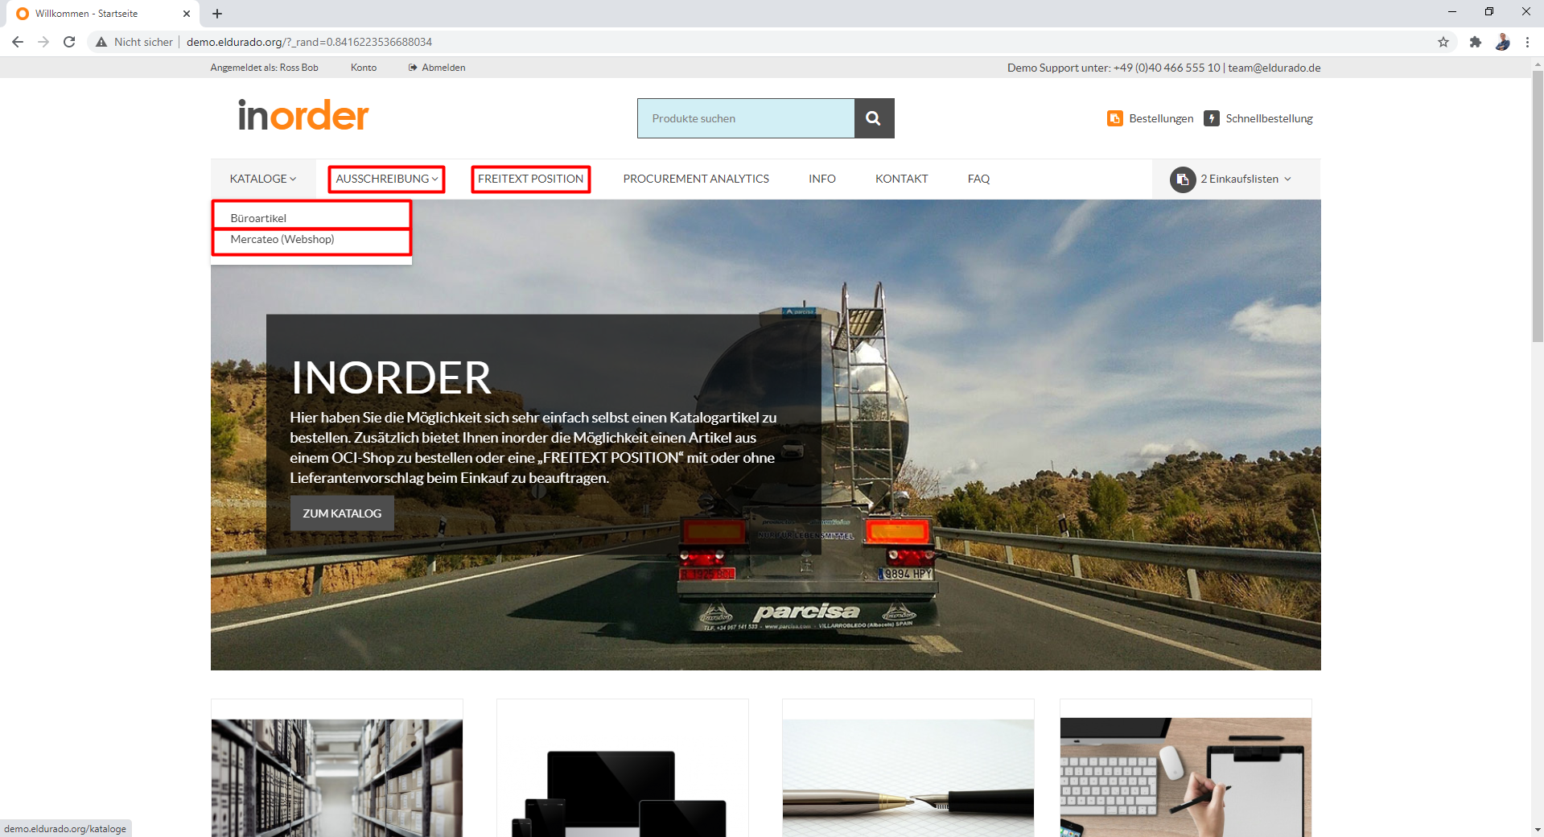Click the Einkaufslisten clipboard icon

tap(1181, 179)
